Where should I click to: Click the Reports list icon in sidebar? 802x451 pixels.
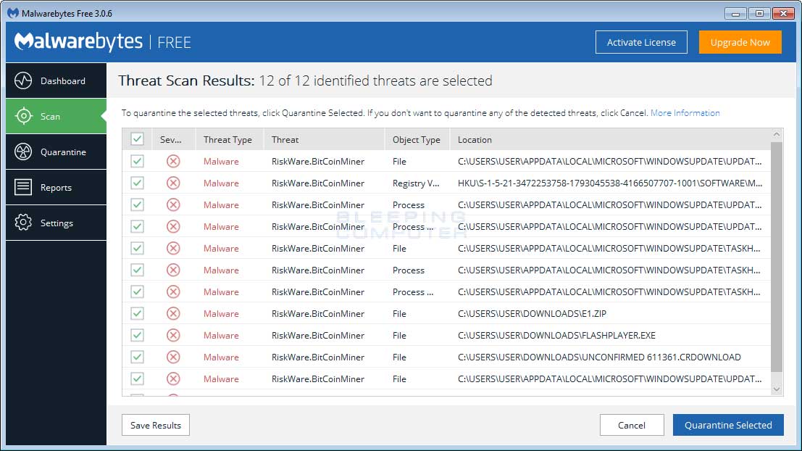coord(23,187)
